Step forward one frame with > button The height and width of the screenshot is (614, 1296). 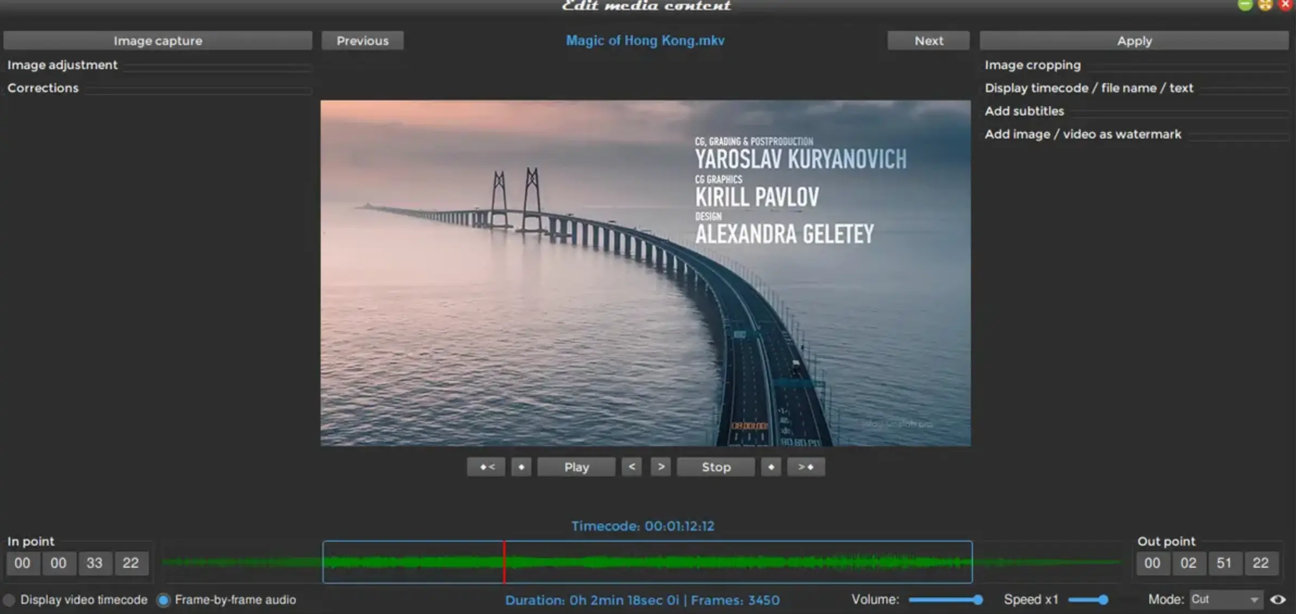pyautogui.click(x=661, y=467)
